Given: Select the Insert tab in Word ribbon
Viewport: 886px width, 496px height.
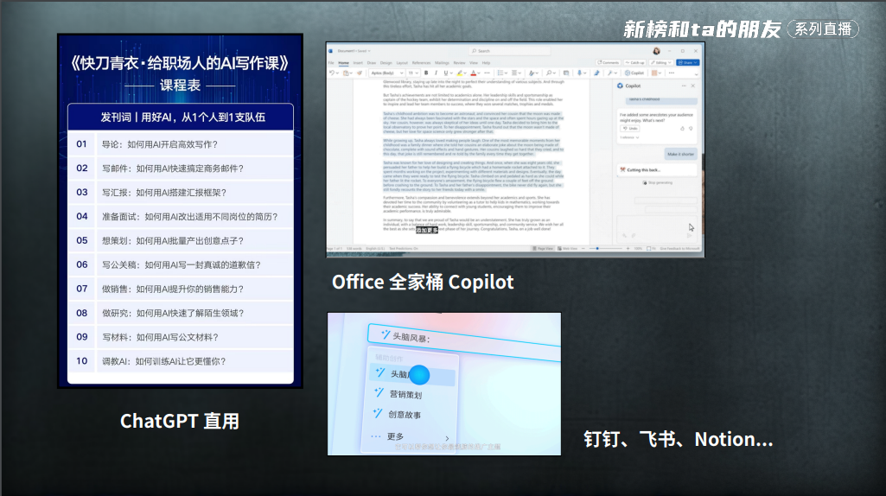Looking at the screenshot, I should (x=358, y=63).
